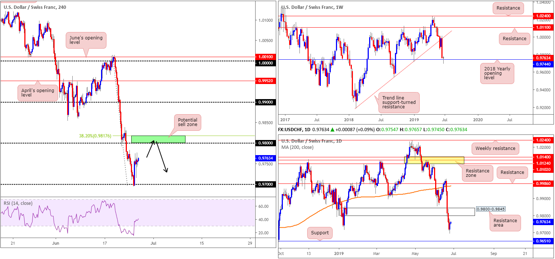
Task: Click the 0.98000 price label
Action: [266, 143]
